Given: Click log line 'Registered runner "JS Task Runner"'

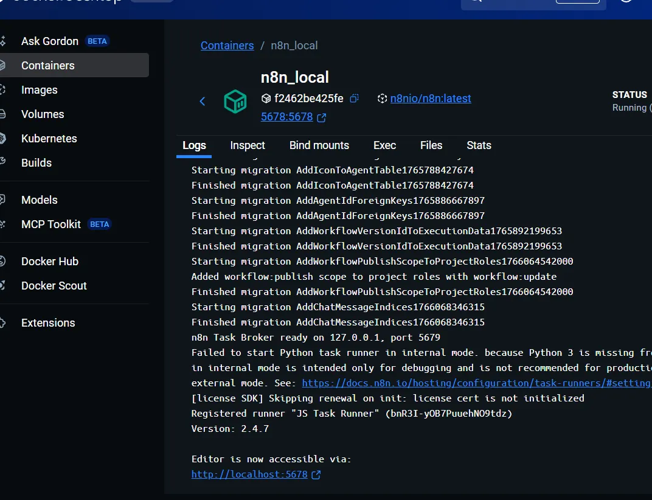Looking at the screenshot, I should tap(352, 414).
